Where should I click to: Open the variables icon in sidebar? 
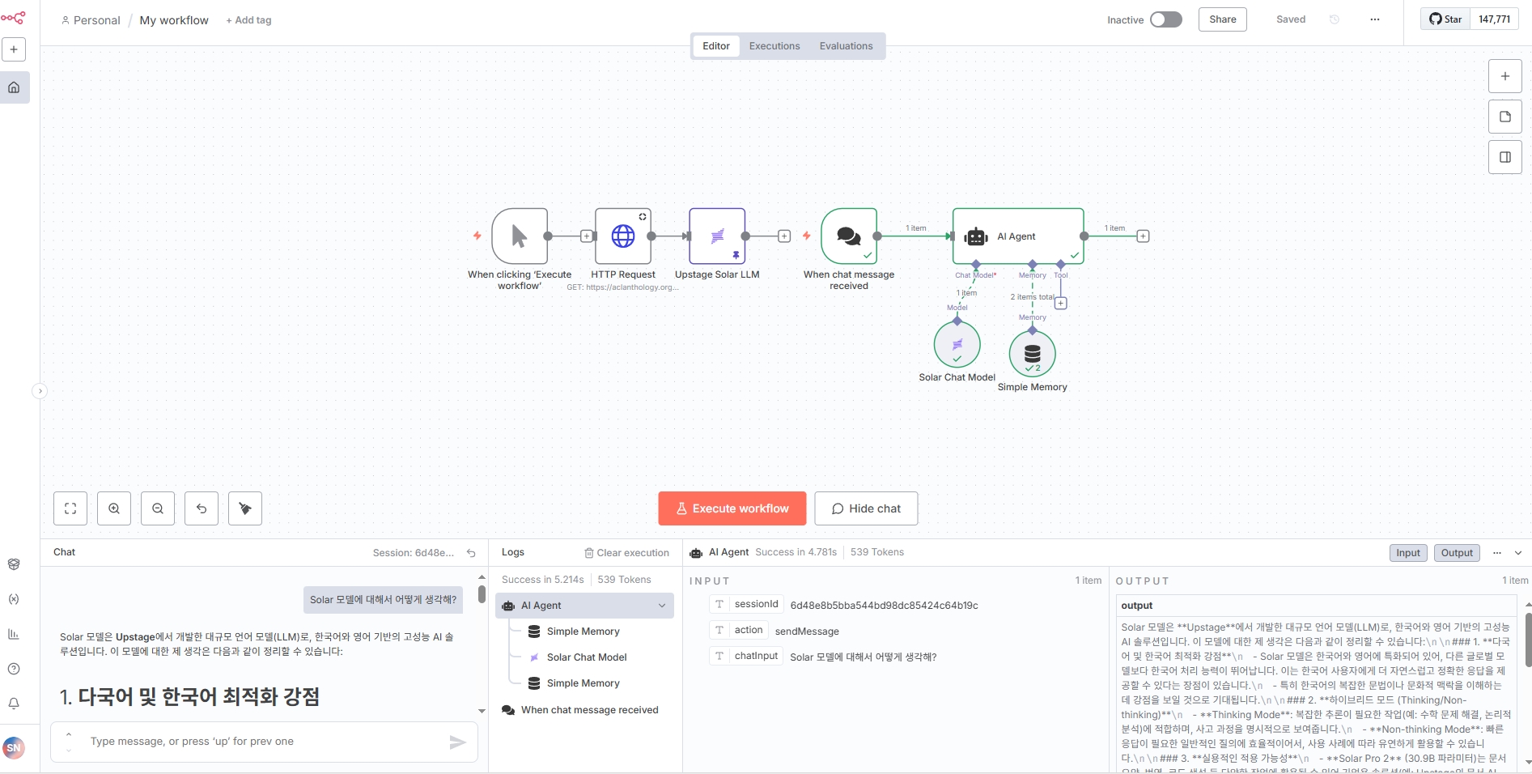[x=14, y=599]
